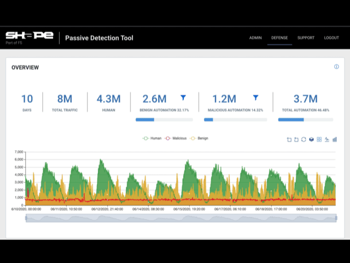Viewport: 350px width, 263px height.
Task: Select the DEFENSE tab
Action: click(279, 38)
